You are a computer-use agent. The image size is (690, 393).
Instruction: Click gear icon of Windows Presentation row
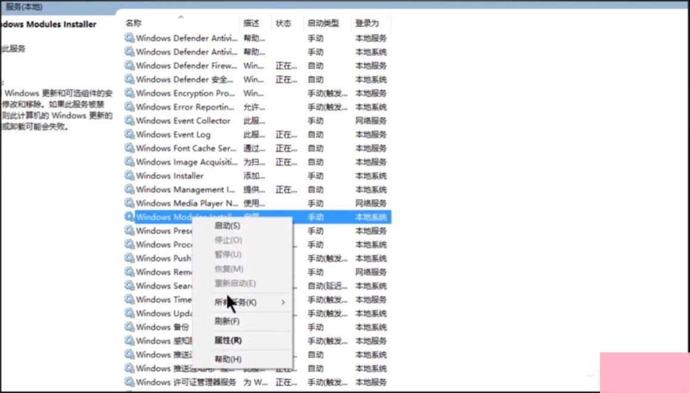coord(129,230)
